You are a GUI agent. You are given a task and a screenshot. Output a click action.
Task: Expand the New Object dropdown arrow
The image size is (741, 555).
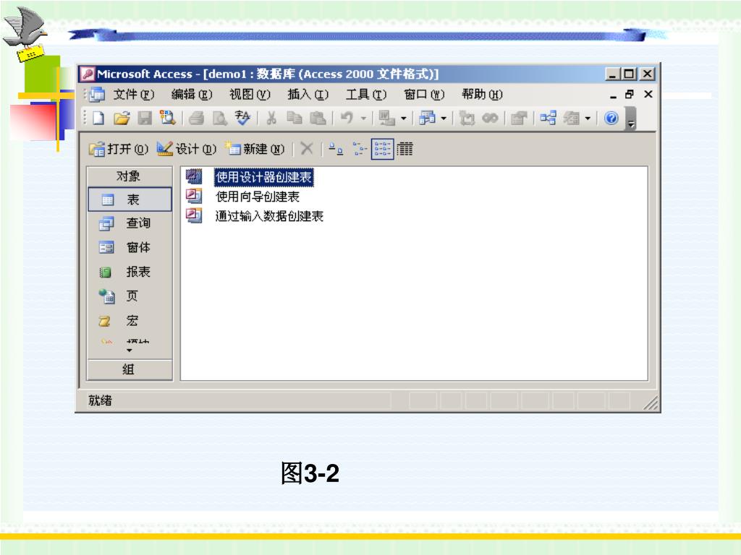pyautogui.click(x=588, y=119)
